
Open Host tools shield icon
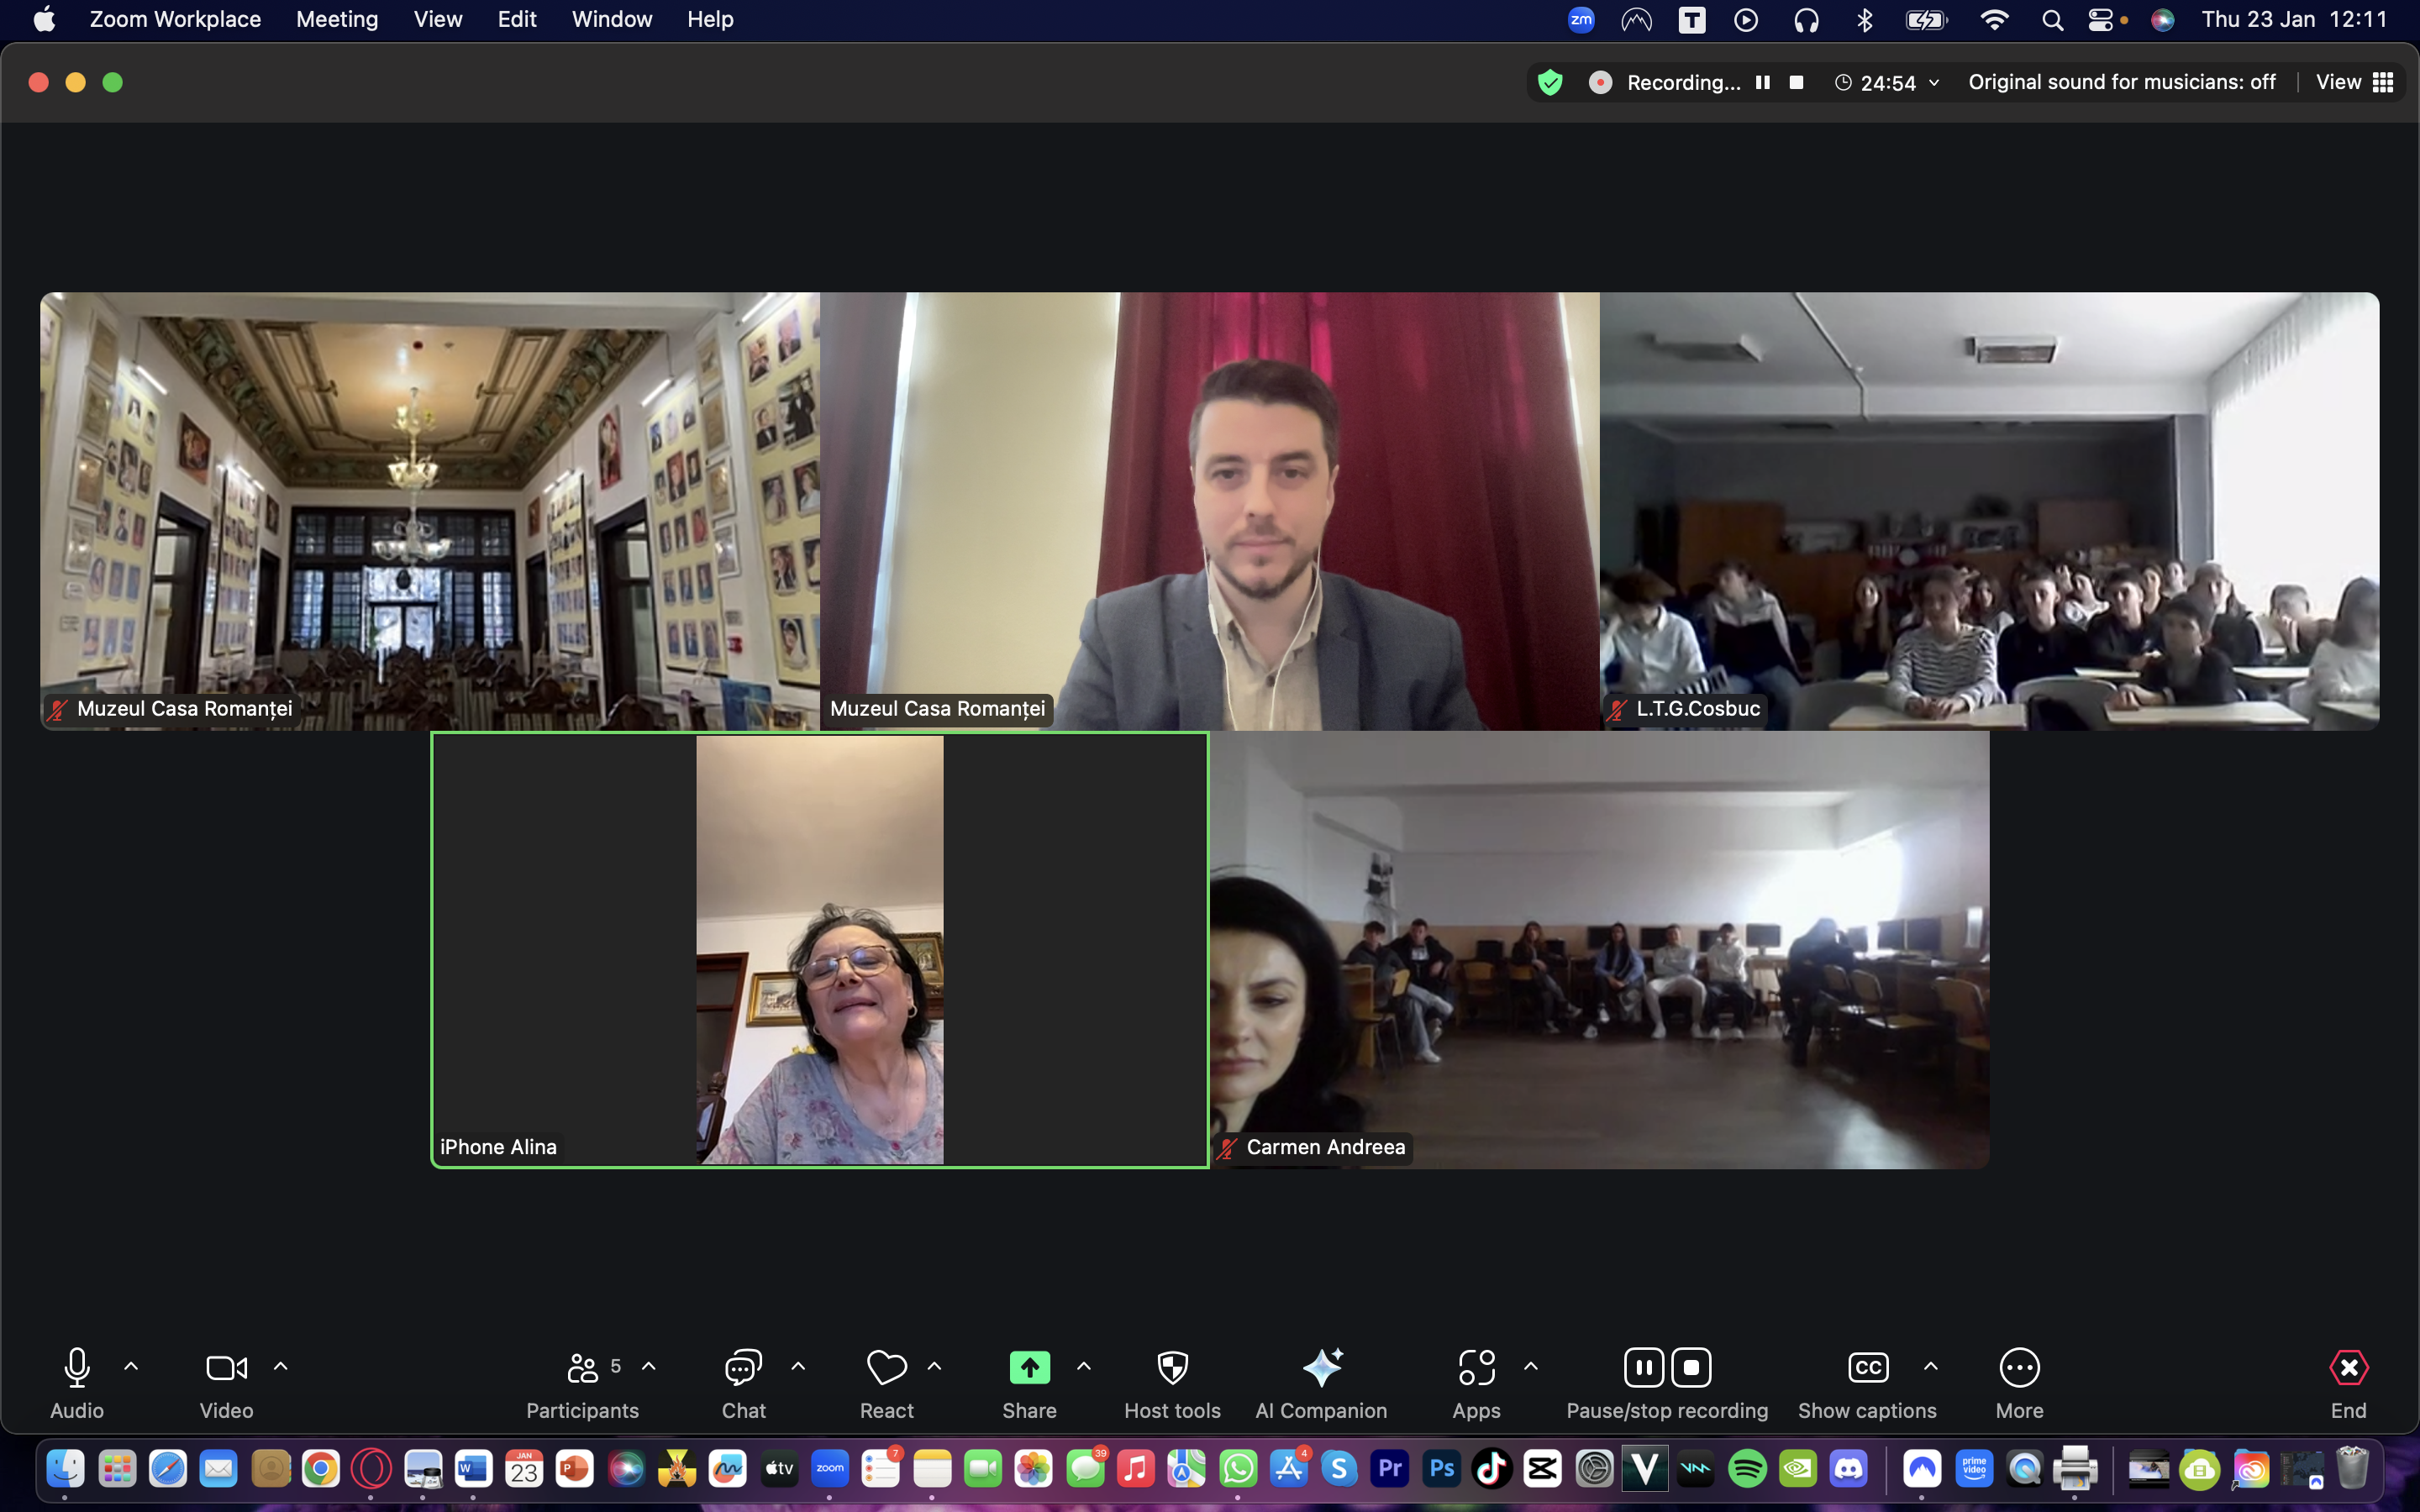pyautogui.click(x=1172, y=1367)
